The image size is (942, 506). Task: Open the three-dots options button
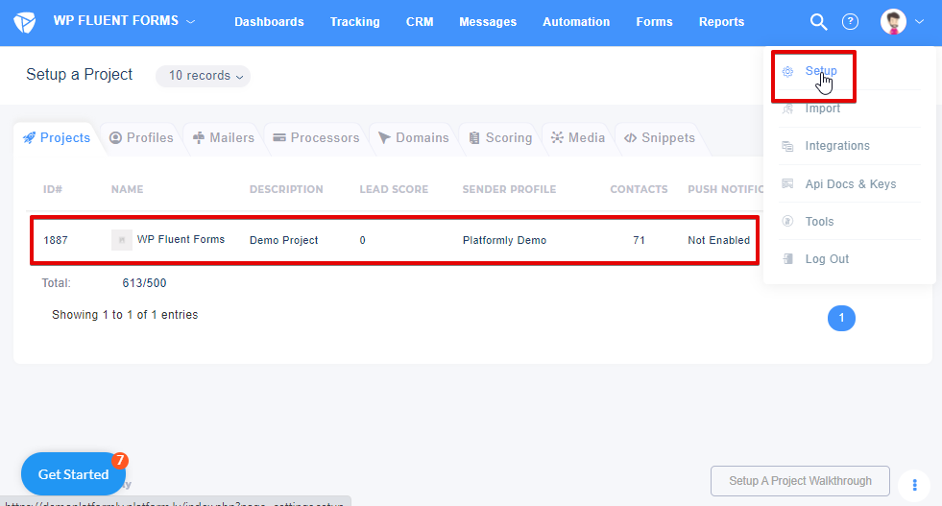914,485
